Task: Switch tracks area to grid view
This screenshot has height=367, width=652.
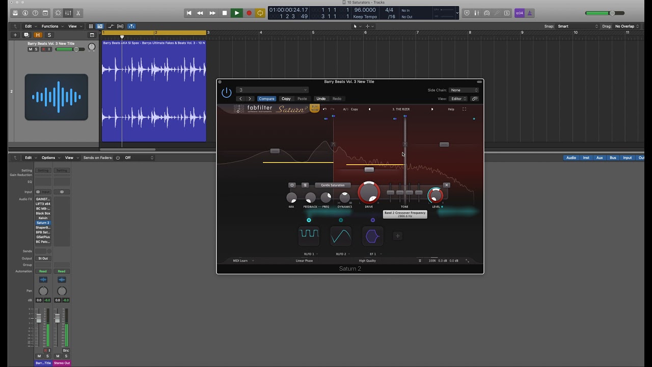Action: 91,27
